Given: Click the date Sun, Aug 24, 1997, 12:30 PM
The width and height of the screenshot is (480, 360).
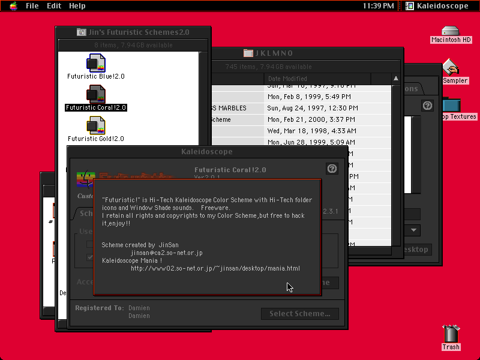Looking at the screenshot, I should [x=313, y=108].
